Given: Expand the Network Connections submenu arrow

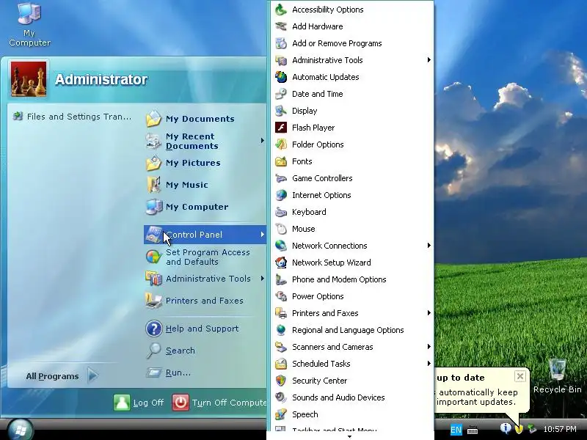Looking at the screenshot, I should coord(429,246).
